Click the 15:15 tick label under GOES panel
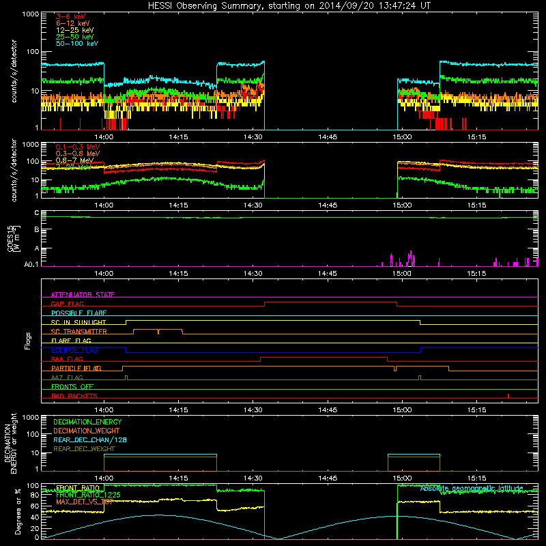This screenshot has height=546, width=546. pos(476,274)
